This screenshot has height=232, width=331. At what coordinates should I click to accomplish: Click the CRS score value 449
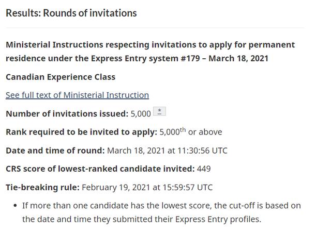tap(204, 169)
